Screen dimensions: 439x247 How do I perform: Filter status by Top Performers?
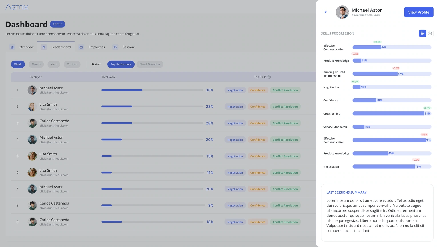pos(121,64)
